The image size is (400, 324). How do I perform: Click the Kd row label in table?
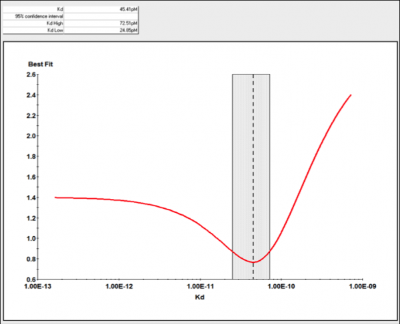[33, 9]
